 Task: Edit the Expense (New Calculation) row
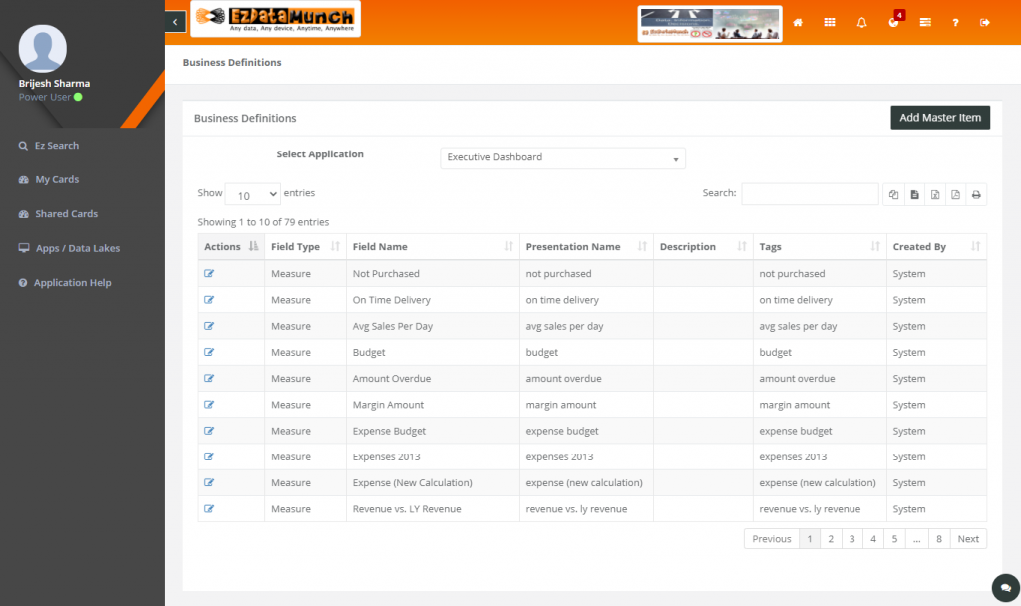click(x=209, y=482)
